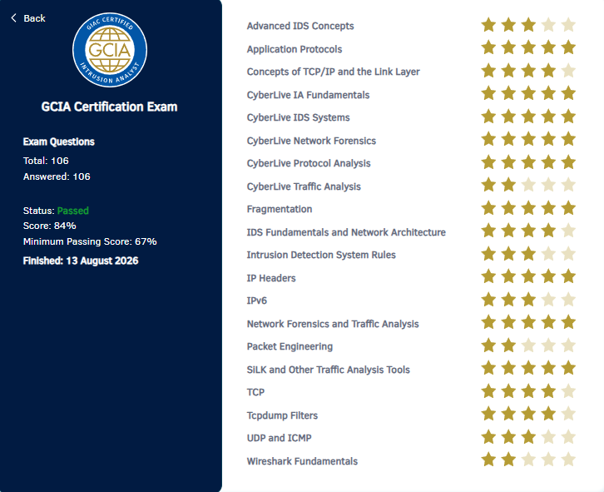Click the Wireshark Fundamentals topic
Image resolution: width=604 pixels, height=492 pixels.
pos(302,461)
